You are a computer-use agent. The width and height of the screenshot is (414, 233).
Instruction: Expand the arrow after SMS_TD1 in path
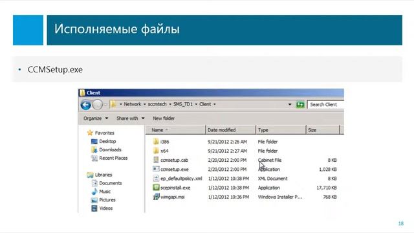click(x=196, y=104)
